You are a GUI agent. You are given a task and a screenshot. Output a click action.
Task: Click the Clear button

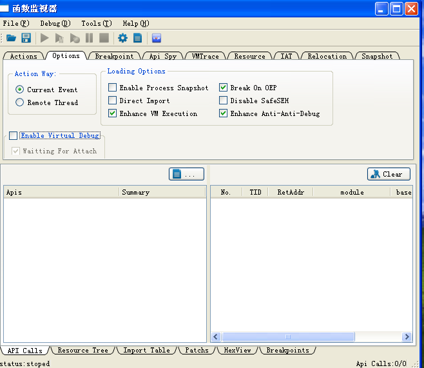tap(389, 174)
